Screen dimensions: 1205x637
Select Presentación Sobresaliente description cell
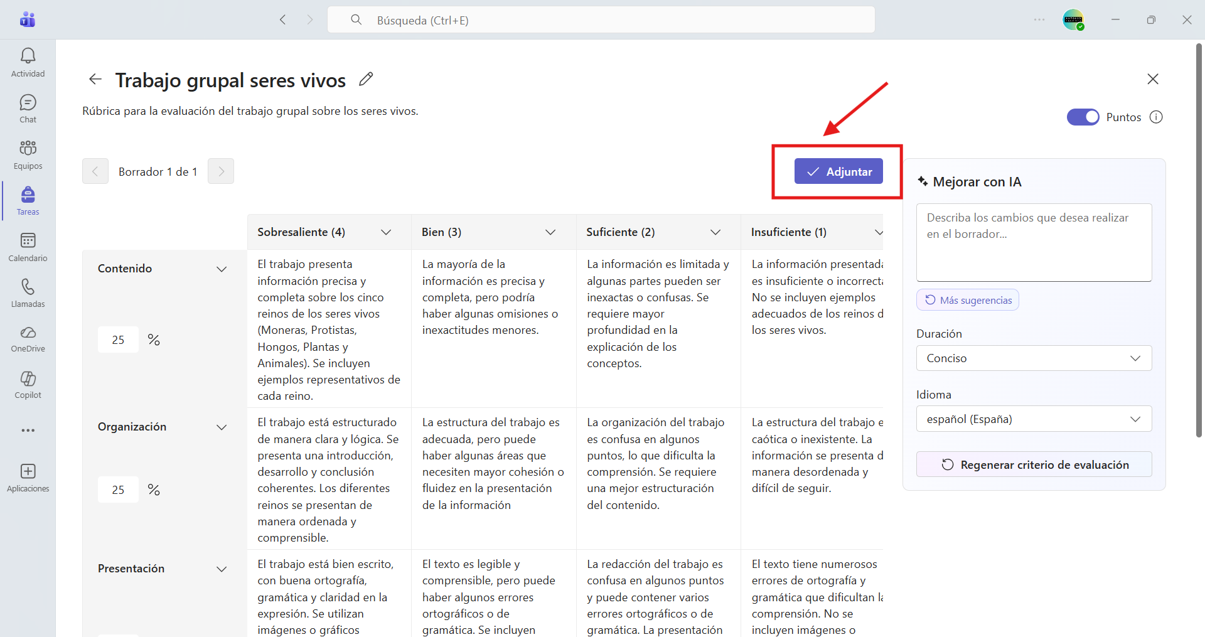[x=329, y=594]
